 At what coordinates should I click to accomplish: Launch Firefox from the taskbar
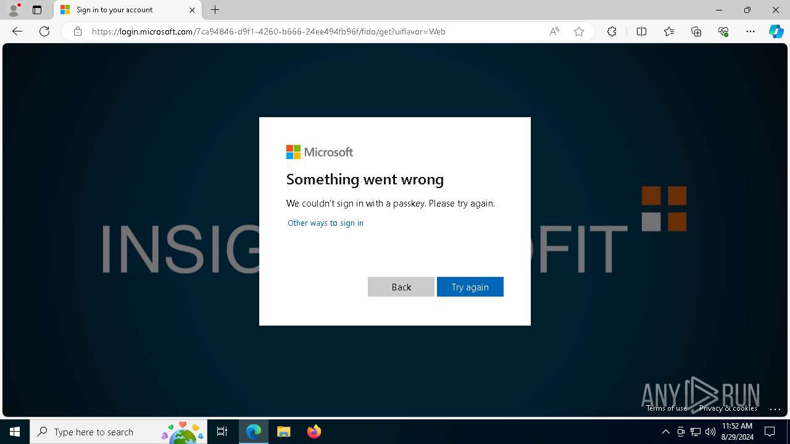coord(314,432)
